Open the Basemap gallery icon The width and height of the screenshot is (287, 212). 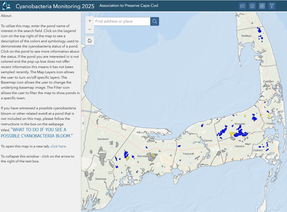click(262, 6)
